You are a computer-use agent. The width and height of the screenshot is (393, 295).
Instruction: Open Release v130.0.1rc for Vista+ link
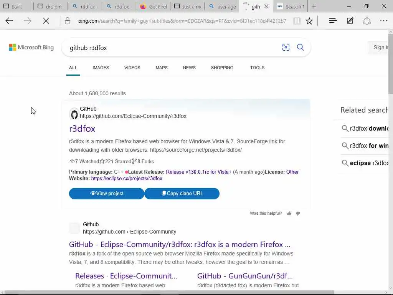point(198,172)
